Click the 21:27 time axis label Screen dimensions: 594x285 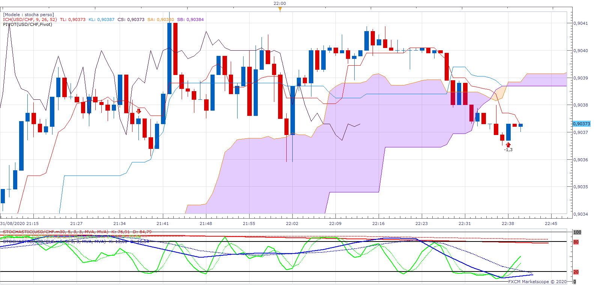[76, 223]
